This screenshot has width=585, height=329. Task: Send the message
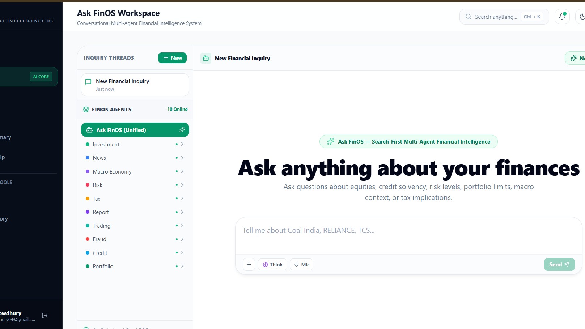(x=559, y=265)
